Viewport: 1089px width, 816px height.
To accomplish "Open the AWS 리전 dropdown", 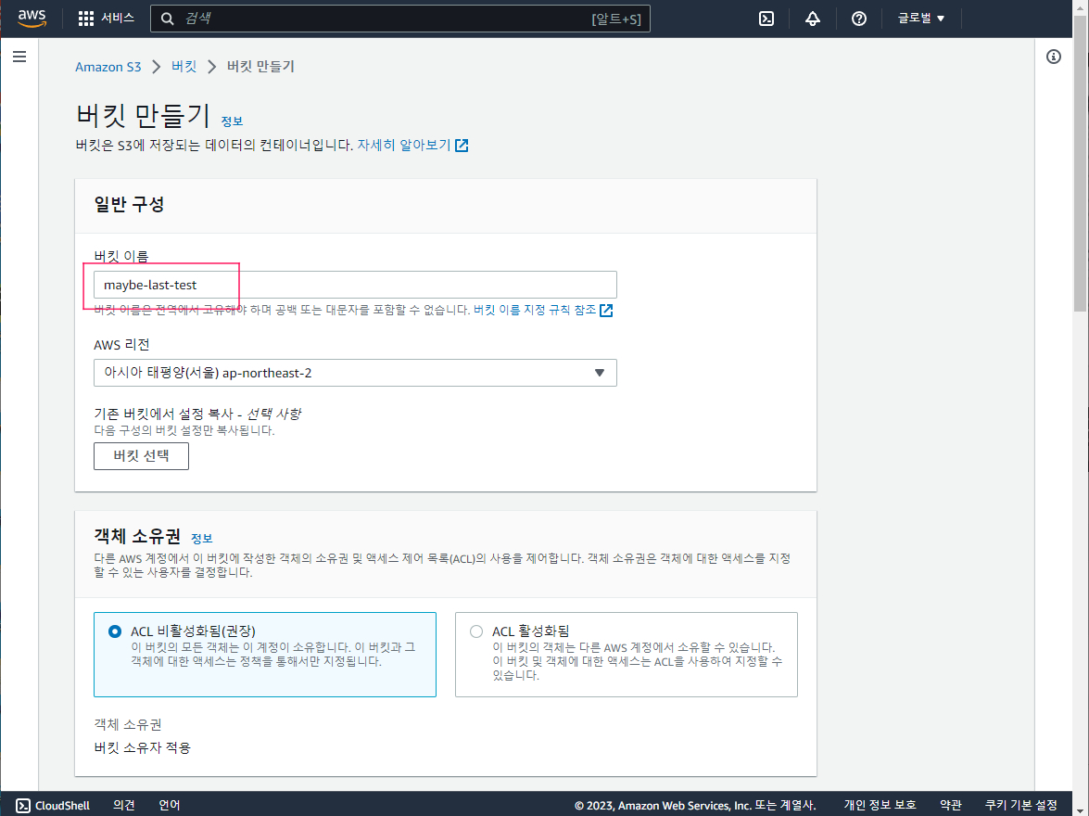I will click(355, 374).
